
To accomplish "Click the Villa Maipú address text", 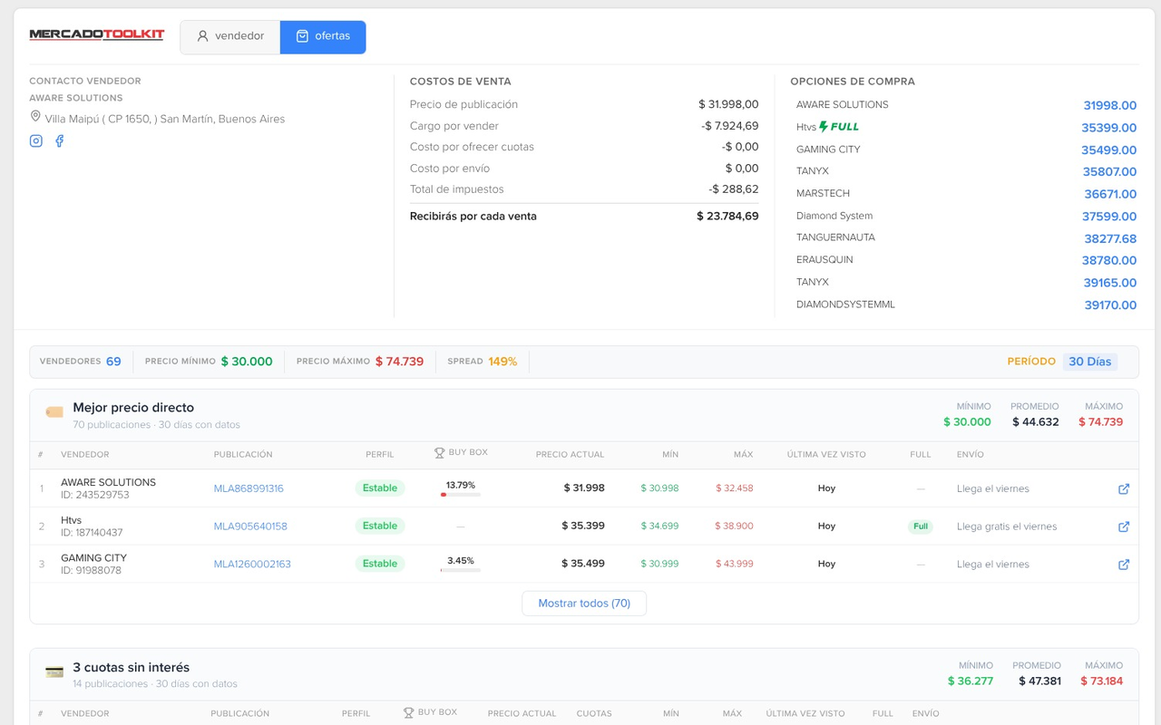I will [165, 119].
